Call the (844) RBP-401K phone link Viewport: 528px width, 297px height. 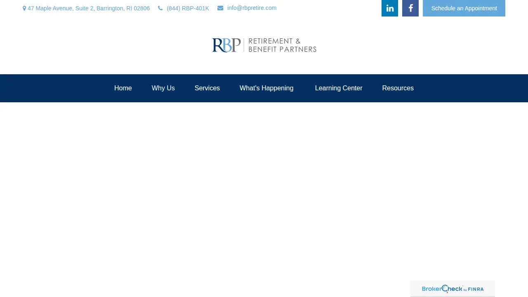pos(188,8)
